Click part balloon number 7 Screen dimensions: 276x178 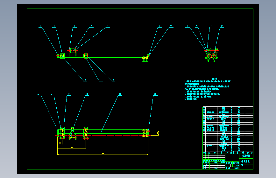pyautogui.click(x=101, y=80)
